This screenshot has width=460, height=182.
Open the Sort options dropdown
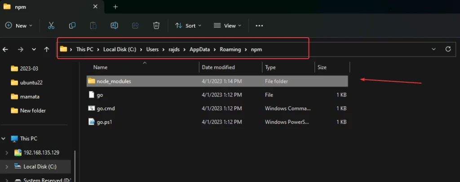pos(188,26)
